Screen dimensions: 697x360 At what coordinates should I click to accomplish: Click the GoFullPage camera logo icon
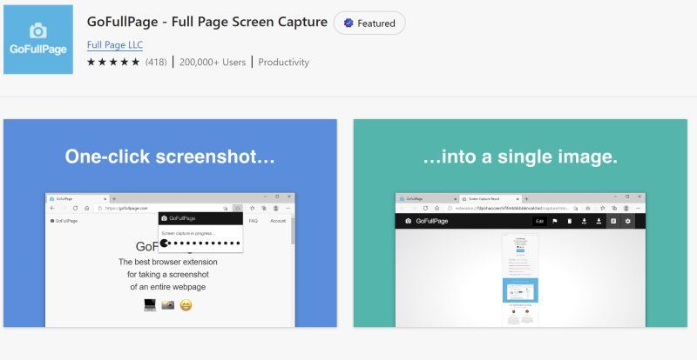(38, 39)
